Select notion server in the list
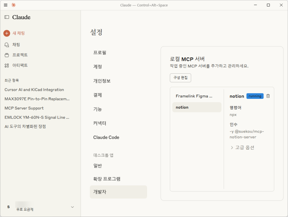The height and width of the screenshot is (217, 288). pos(197,107)
